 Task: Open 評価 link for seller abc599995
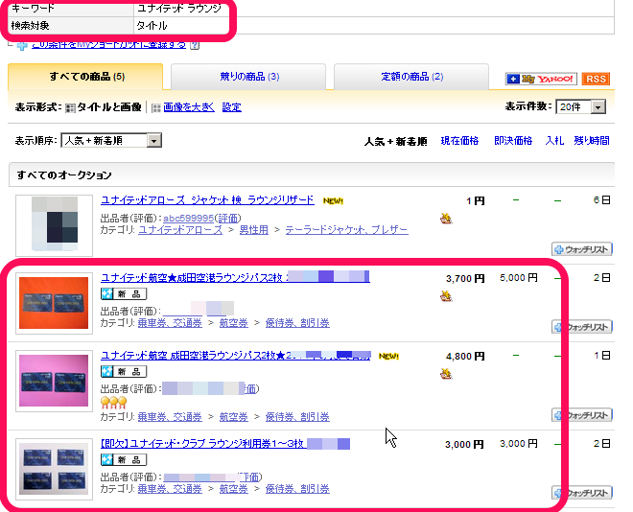tap(227, 219)
